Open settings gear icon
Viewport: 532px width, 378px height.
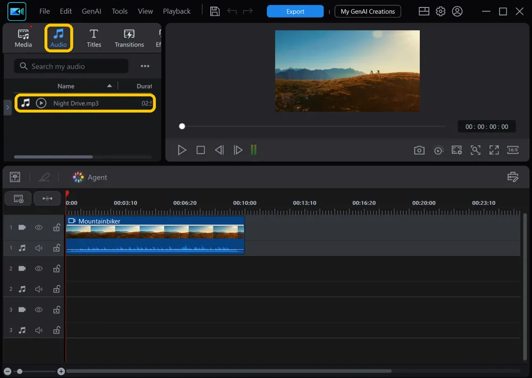pyautogui.click(x=440, y=11)
